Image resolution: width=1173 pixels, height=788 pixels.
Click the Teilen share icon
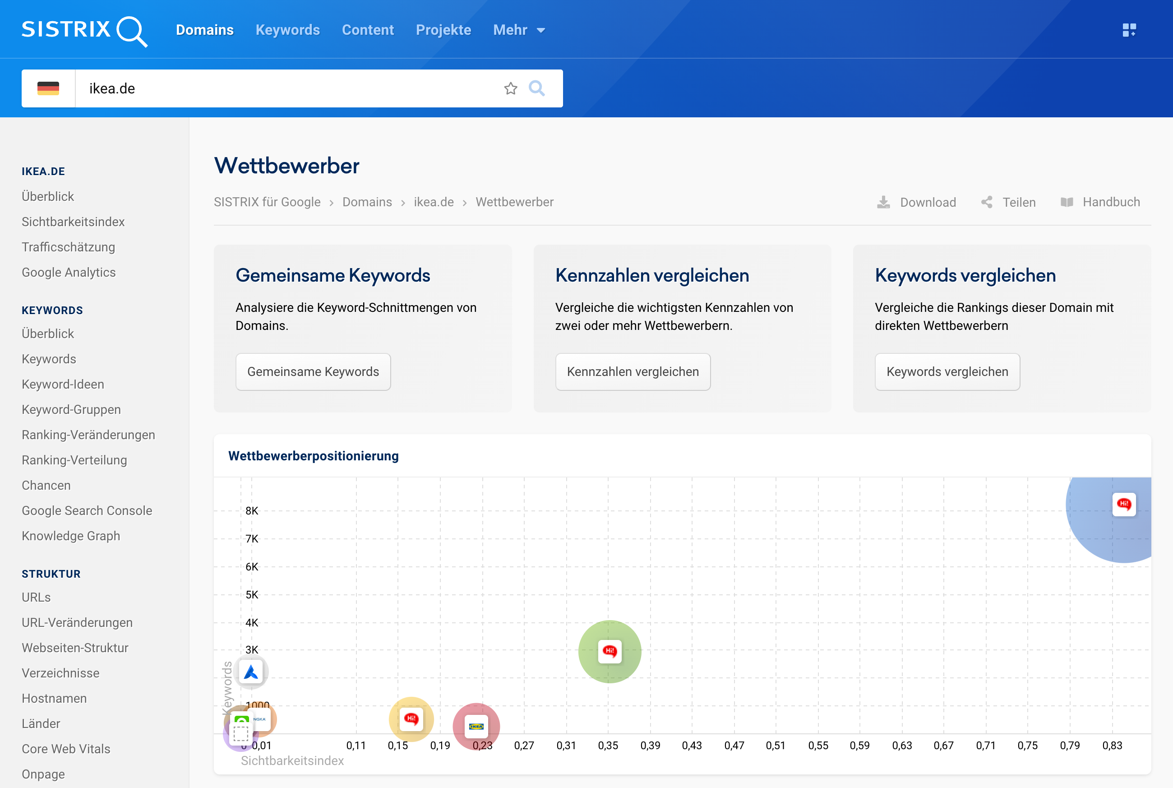coord(987,202)
